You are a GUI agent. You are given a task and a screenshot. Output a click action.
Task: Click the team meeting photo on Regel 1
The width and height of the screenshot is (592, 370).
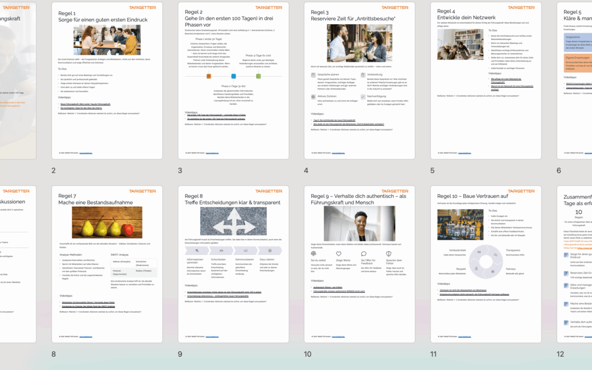[107, 40]
